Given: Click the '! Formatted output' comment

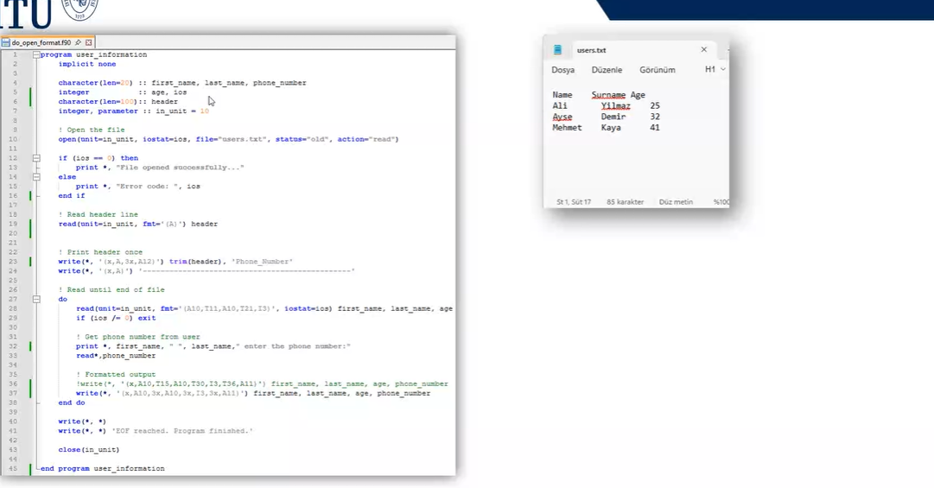Looking at the screenshot, I should (116, 374).
